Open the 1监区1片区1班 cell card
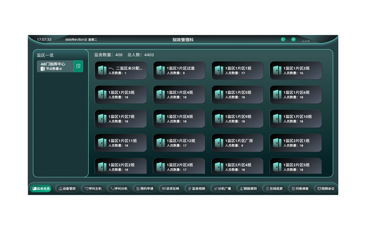Image resolution: width=374 pixels, height=233 pixels. 237,71
